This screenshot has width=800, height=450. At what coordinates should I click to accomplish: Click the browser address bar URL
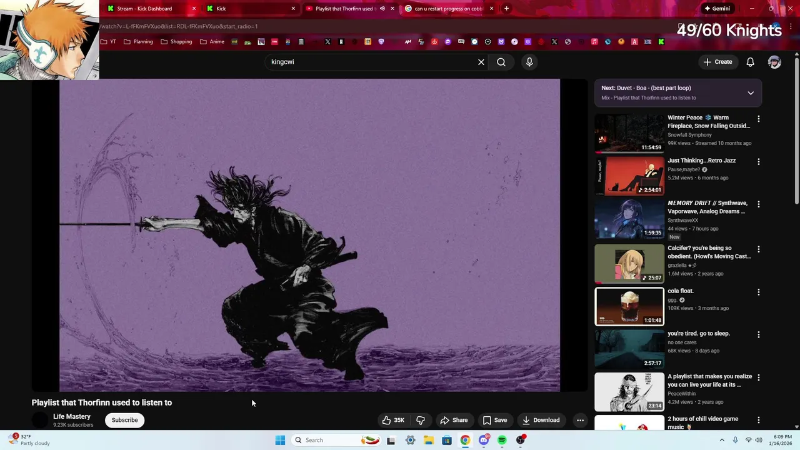click(x=179, y=26)
